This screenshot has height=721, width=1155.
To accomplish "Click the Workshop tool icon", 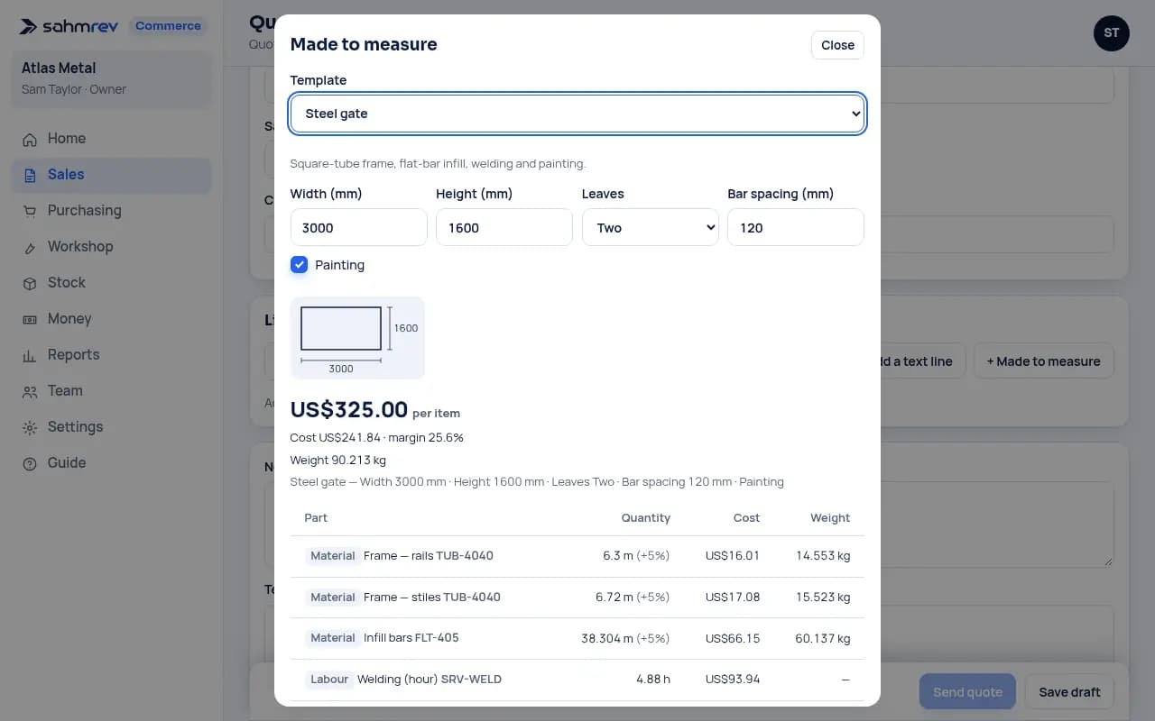I will coord(30,247).
